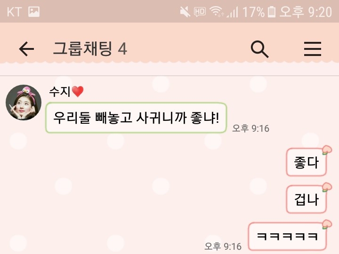
Task: Go back using the arrow icon
Action: 26,49
